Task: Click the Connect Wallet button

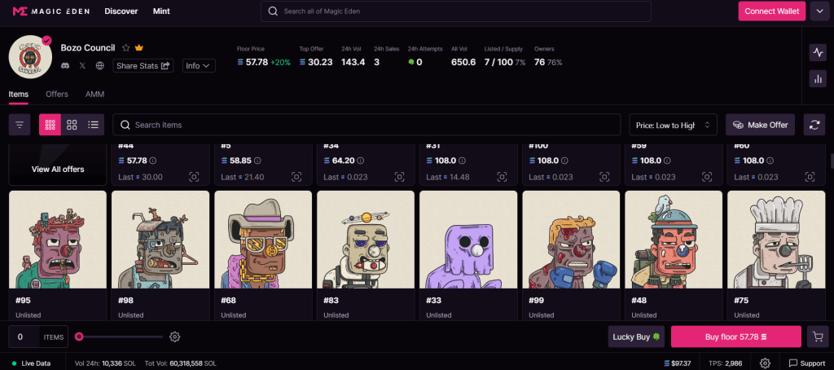Action: coord(771,11)
